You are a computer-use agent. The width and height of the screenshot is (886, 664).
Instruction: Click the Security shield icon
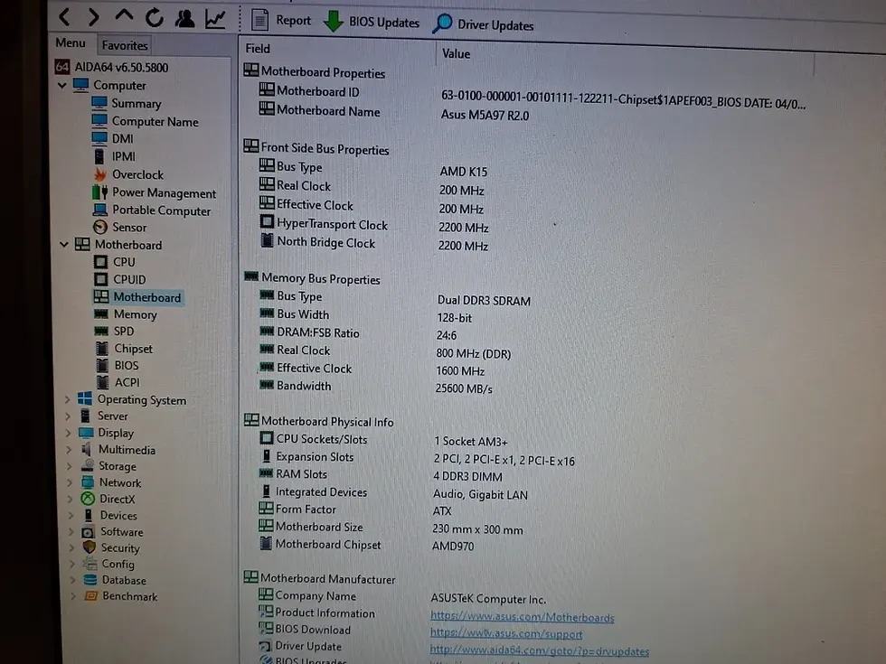(x=89, y=547)
